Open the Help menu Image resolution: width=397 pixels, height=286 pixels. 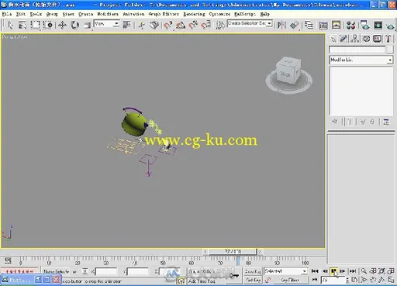coord(264,14)
